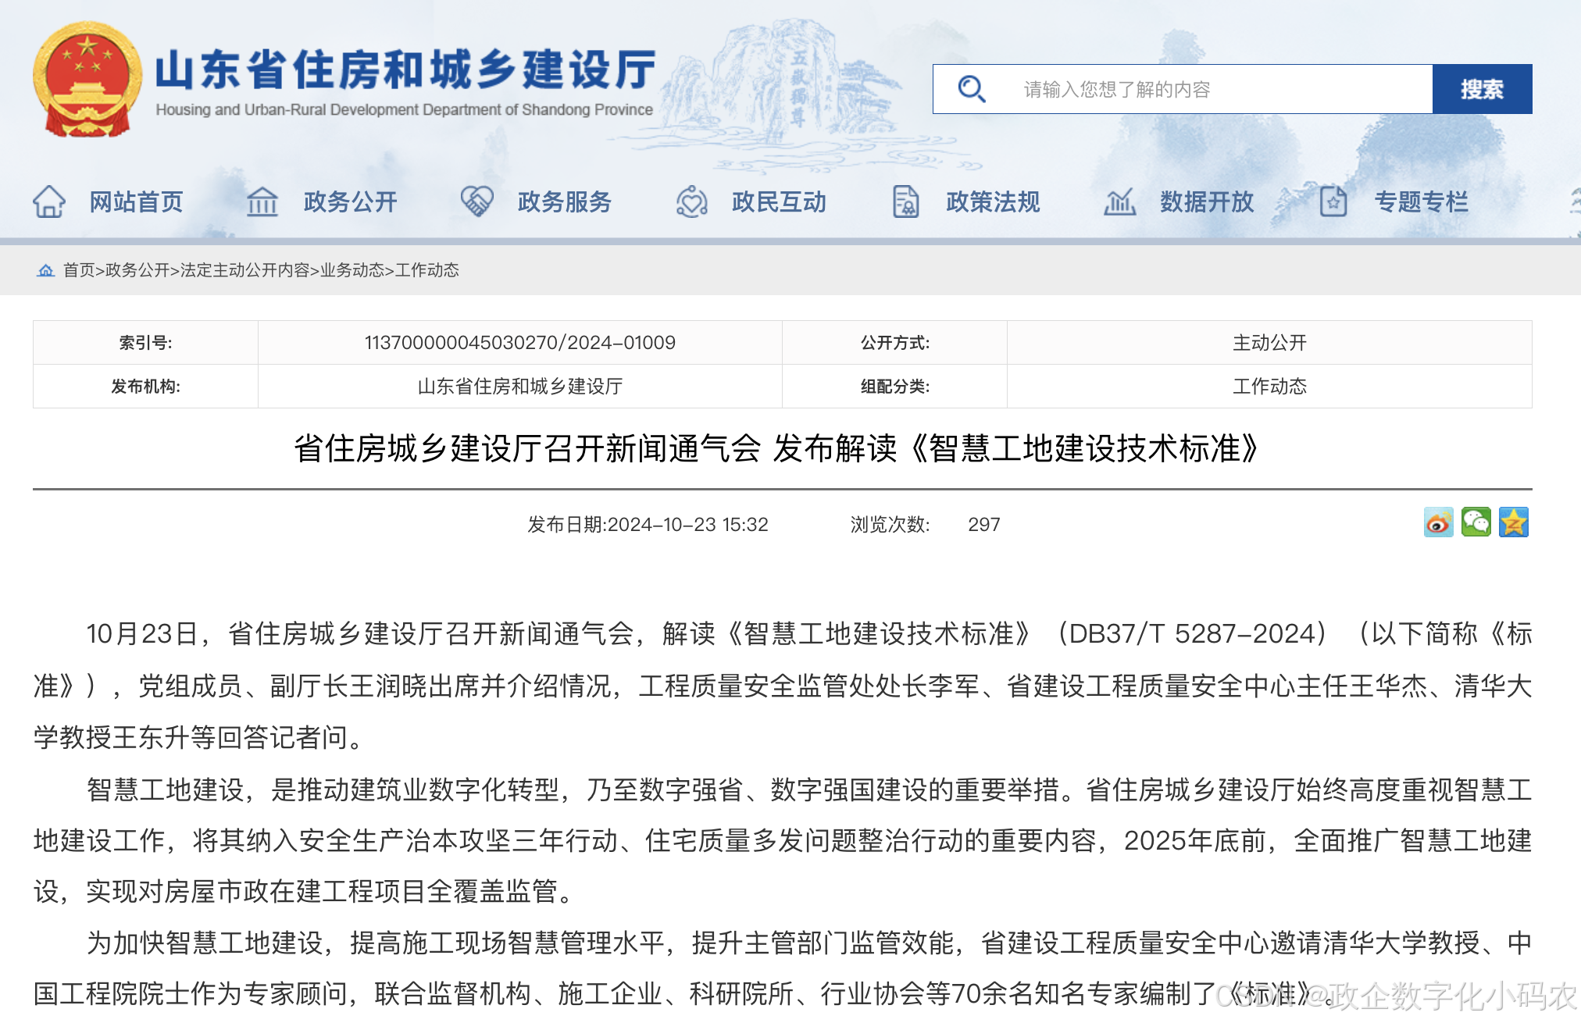The width and height of the screenshot is (1581, 1023).
Task: Go to 法定主动公开内容 breadcrumb
Action: pyautogui.click(x=244, y=270)
